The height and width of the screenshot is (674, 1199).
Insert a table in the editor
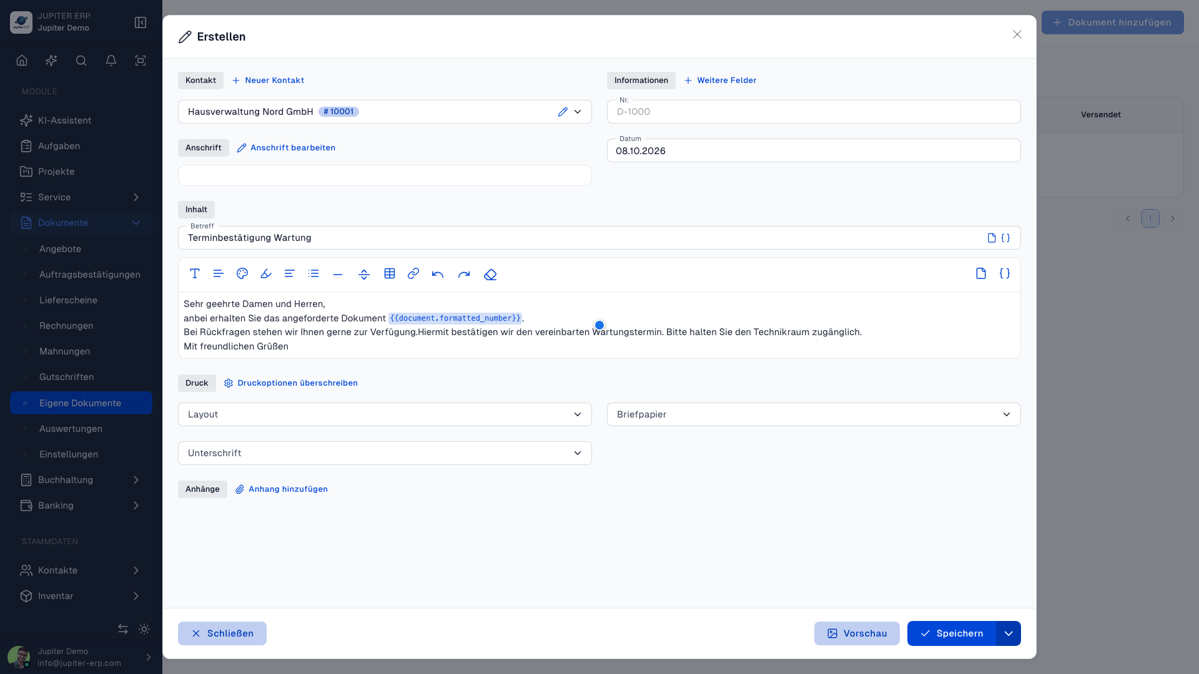[390, 274]
